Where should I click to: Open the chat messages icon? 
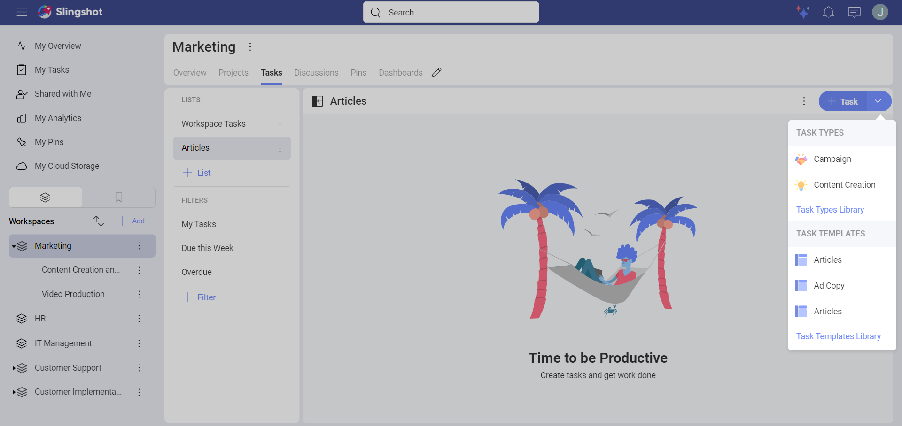pos(854,12)
